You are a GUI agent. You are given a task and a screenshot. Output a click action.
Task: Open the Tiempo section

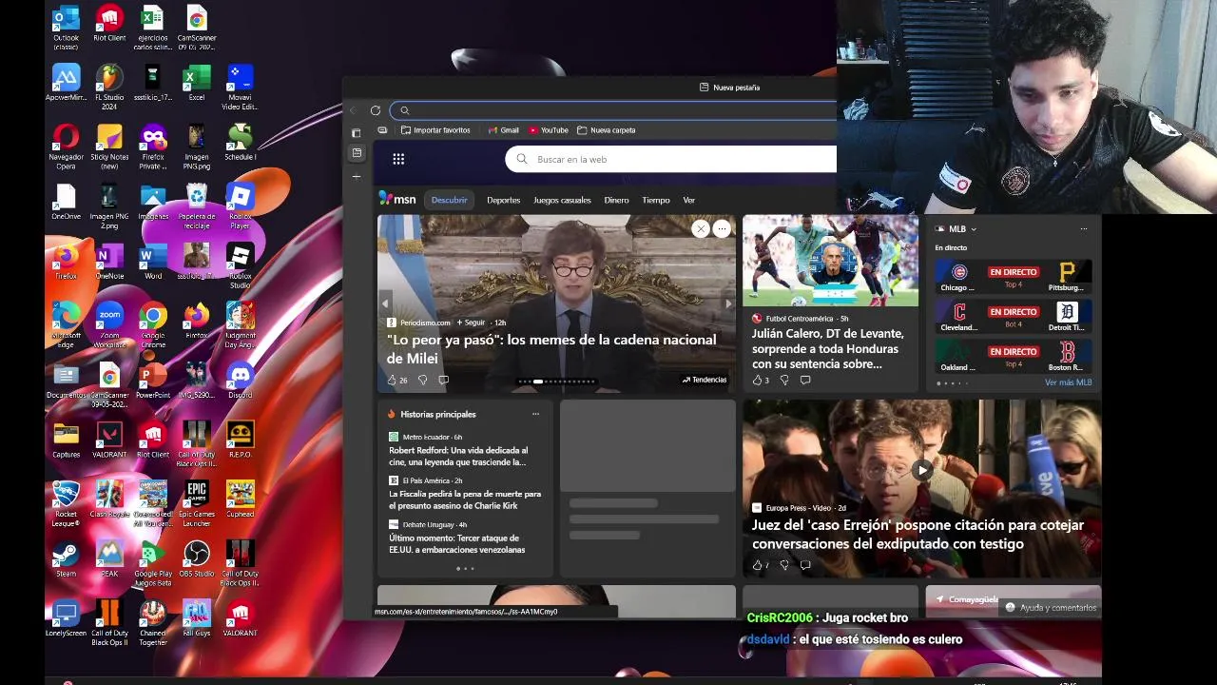[x=655, y=200]
